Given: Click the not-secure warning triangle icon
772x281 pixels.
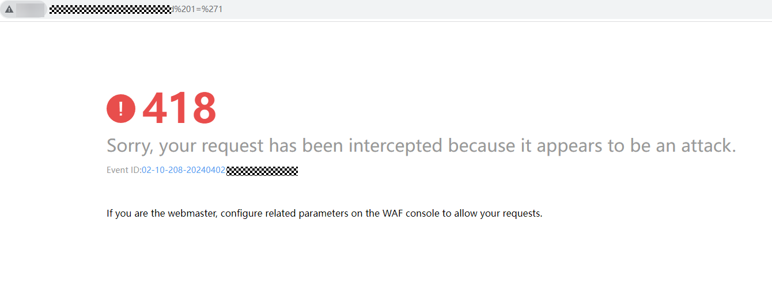Looking at the screenshot, I should click(x=9, y=10).
